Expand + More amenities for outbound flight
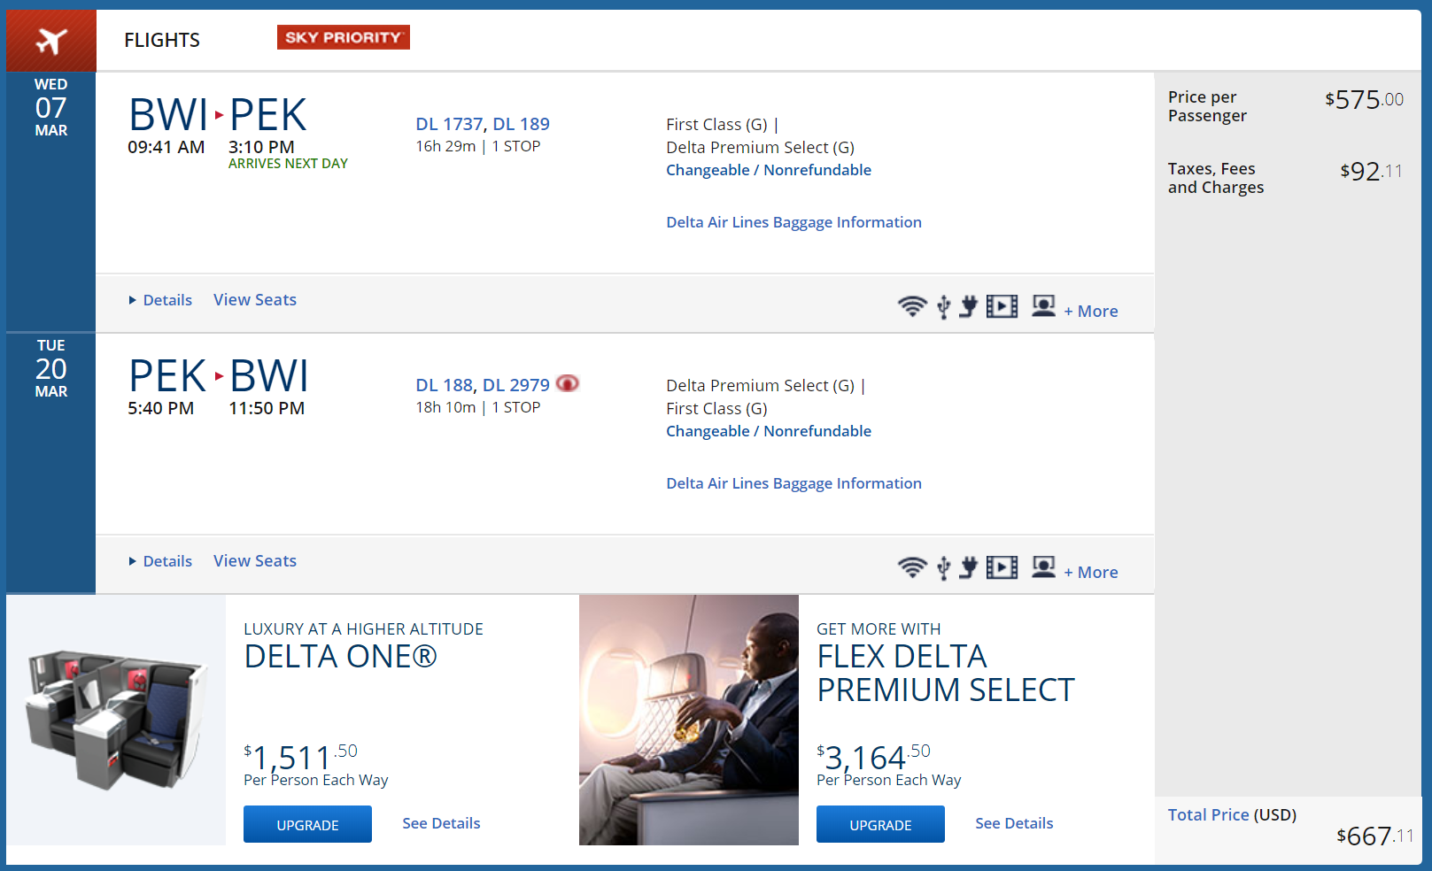The height and width of the screenshot is (871, 1432). 1091,312
